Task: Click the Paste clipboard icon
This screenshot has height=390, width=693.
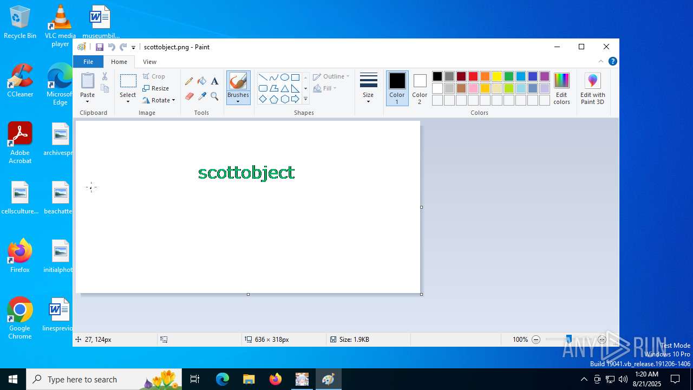Action: click(88, 81)
